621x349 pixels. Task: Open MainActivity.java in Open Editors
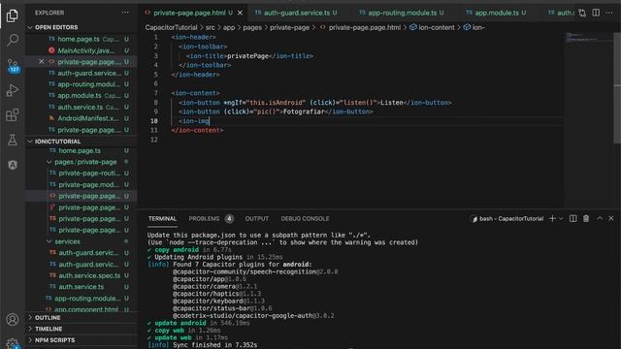tap(82, 50)
